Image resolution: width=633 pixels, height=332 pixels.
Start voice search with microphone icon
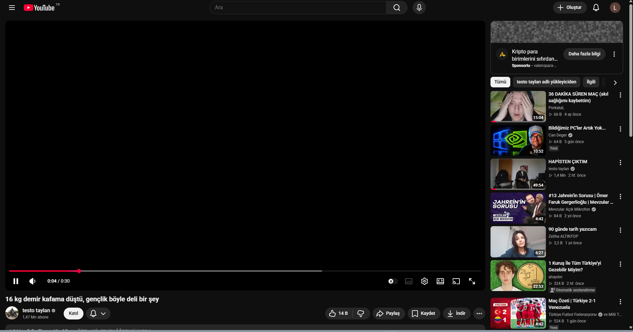point(419,8)
